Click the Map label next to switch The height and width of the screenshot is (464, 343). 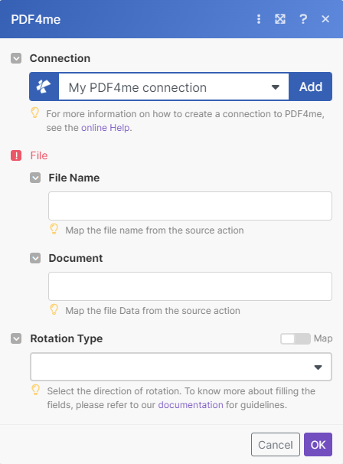click(x=323, y=338)
